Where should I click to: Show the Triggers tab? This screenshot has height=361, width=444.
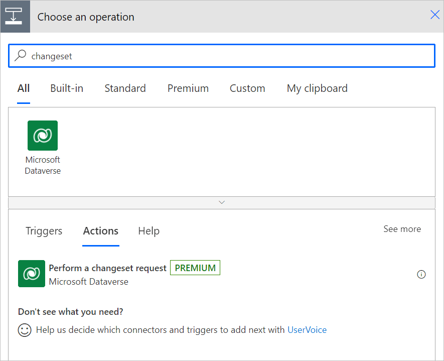44,231
